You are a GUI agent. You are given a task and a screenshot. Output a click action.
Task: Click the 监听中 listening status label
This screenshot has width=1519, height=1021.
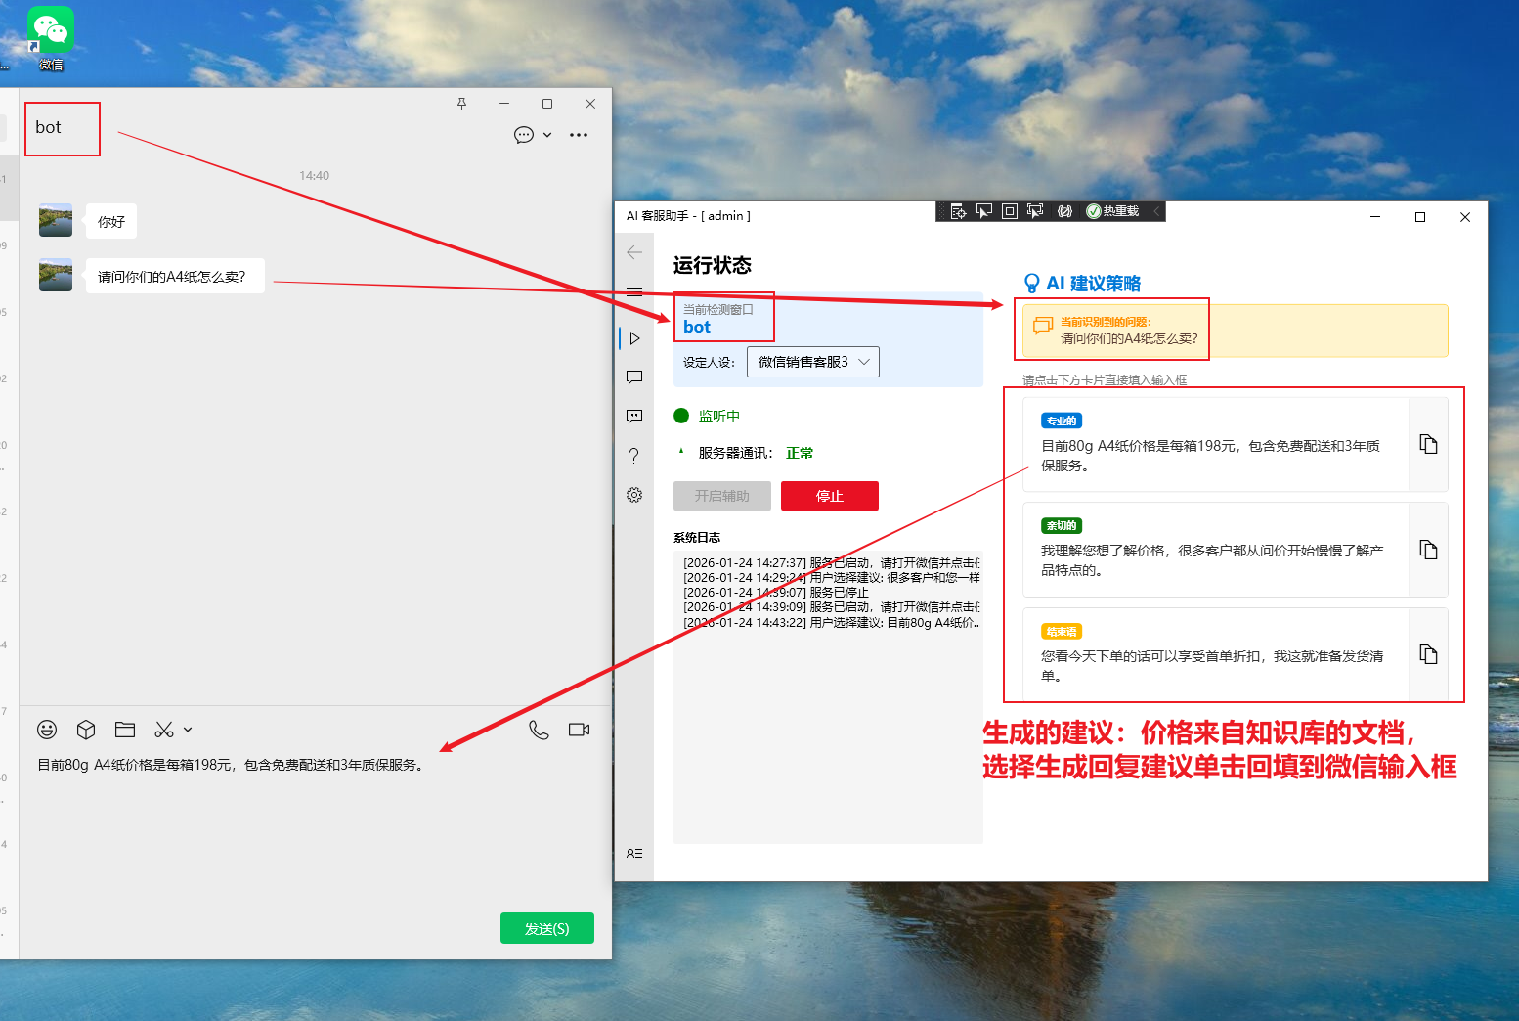[x=719, y=416]
